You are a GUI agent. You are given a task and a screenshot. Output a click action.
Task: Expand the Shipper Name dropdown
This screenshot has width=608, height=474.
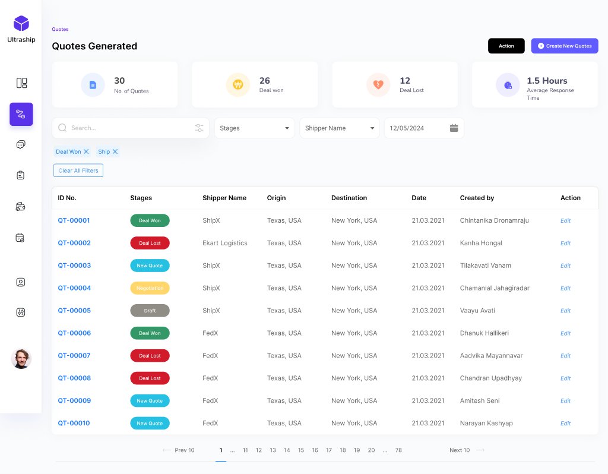coord(340,128)
